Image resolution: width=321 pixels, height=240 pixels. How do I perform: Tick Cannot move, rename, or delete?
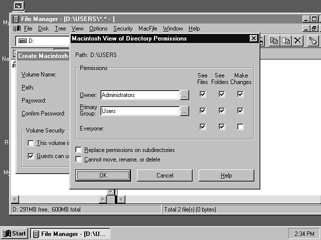click(79, 159)
